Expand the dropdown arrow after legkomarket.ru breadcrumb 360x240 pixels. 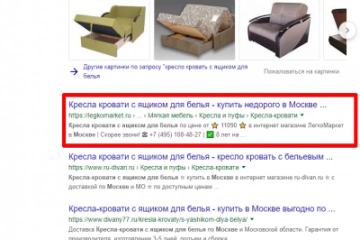click(302, 115)
